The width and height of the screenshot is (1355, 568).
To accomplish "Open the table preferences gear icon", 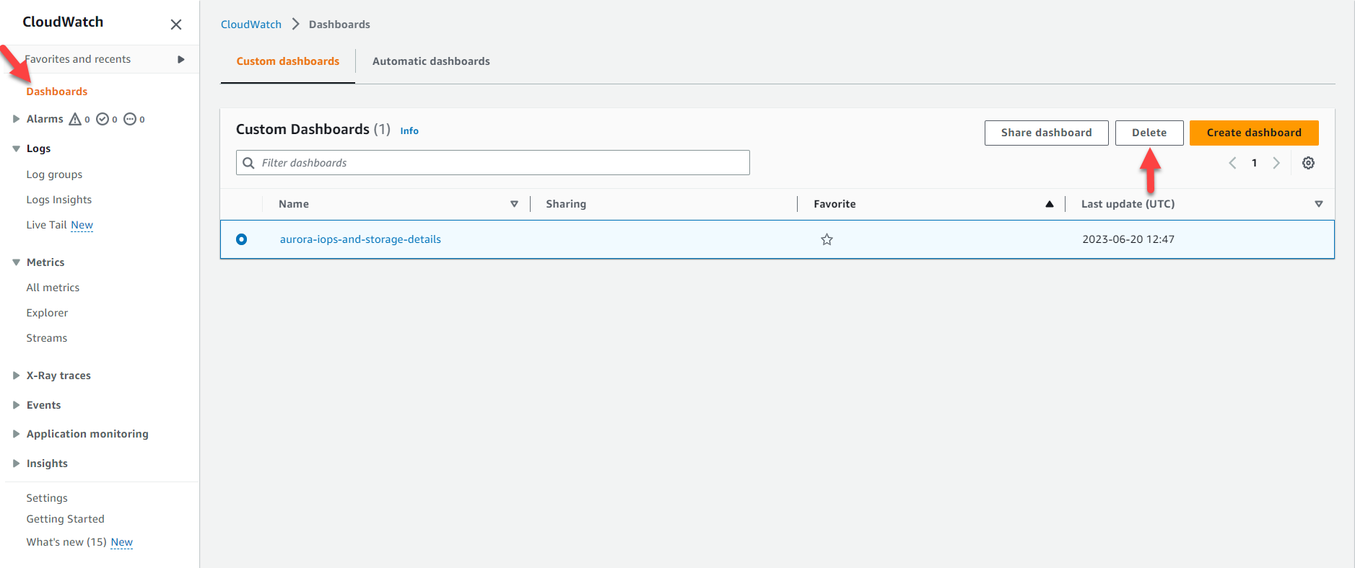I will [1308, 163].
